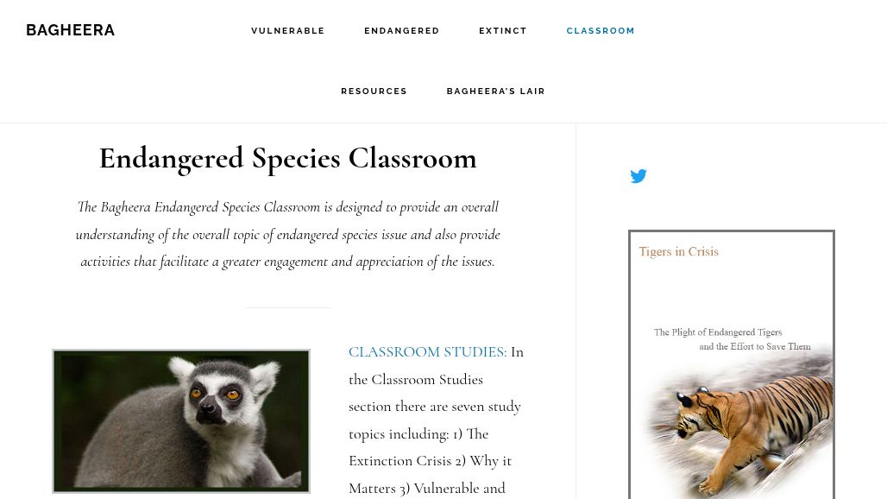Click the ring-tailed lemur photo
Screen dimensions: 887x499
point(181,420)
